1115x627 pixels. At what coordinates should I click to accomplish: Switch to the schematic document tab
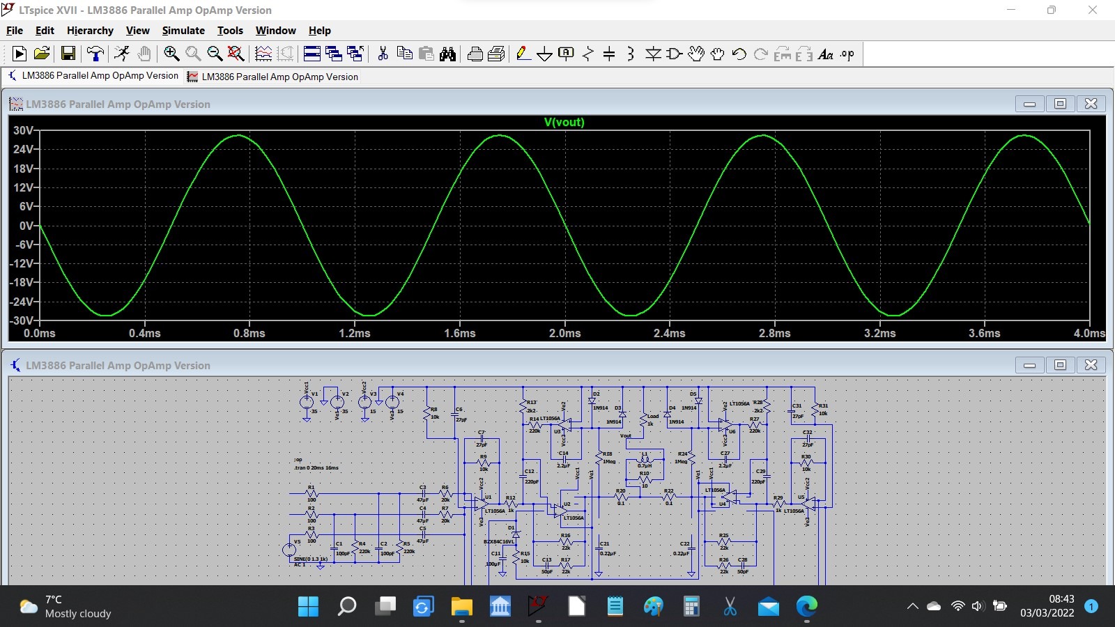click(93, 76)
